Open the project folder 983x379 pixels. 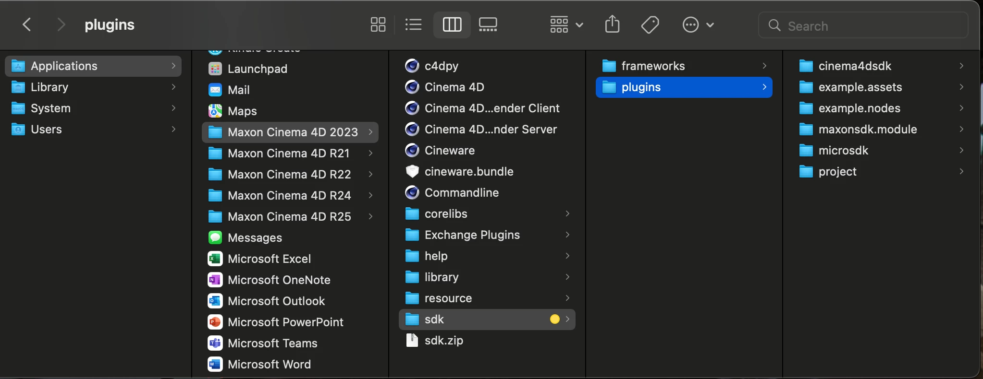(x=881, y=171)
